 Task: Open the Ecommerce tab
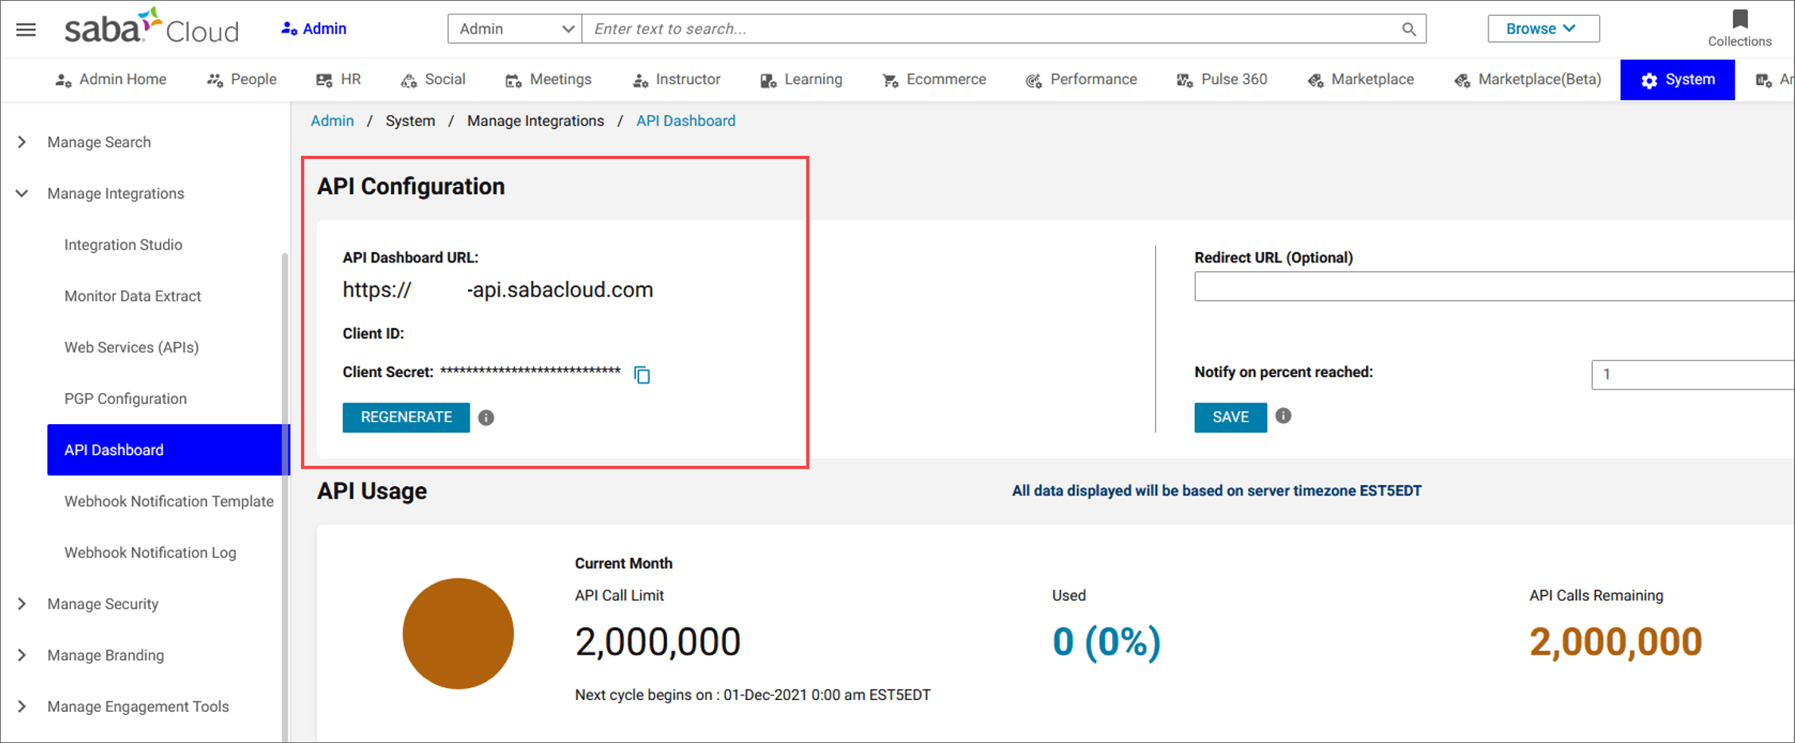(935, 80)
